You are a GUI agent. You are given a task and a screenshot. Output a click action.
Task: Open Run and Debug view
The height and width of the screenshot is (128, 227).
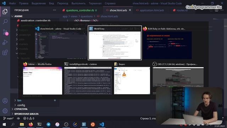pyautogui.click(x=5, y=42)
